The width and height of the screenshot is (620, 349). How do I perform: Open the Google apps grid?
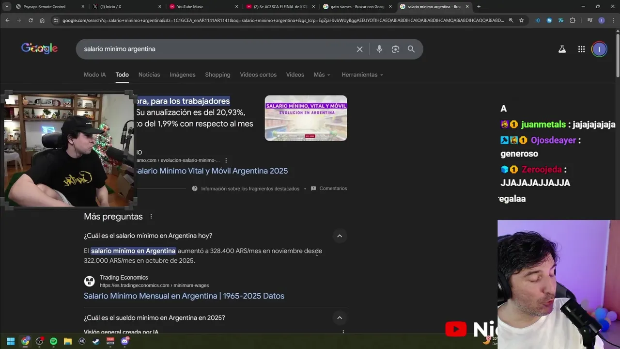pyautogui.click(x=581, y=49)
